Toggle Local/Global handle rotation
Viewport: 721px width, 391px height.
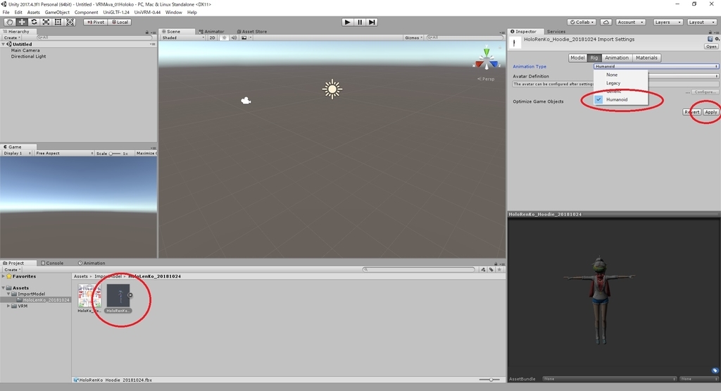tap(120, 22)
